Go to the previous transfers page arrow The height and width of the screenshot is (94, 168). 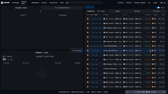pyautogui.click(x=96, y=11)
